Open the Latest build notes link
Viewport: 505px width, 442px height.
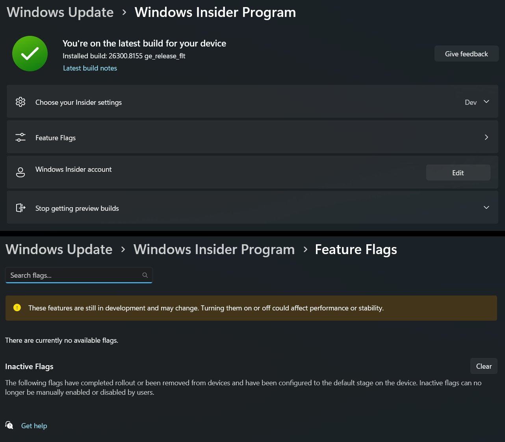(x=90, y=68)
